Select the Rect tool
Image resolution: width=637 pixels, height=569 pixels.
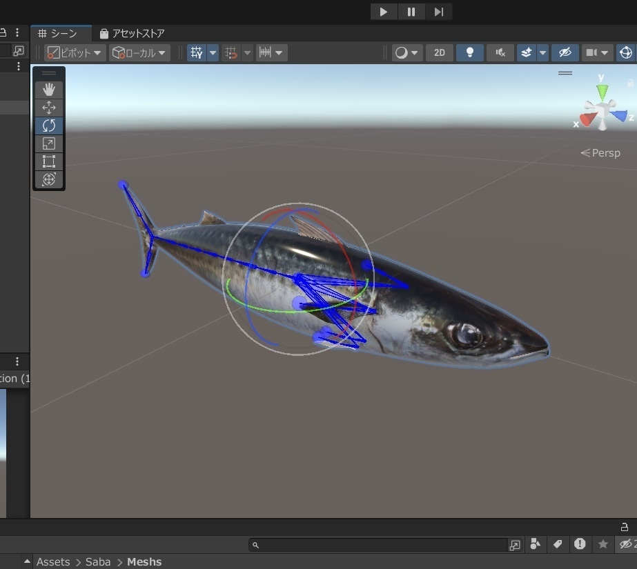tap(49, 161)
